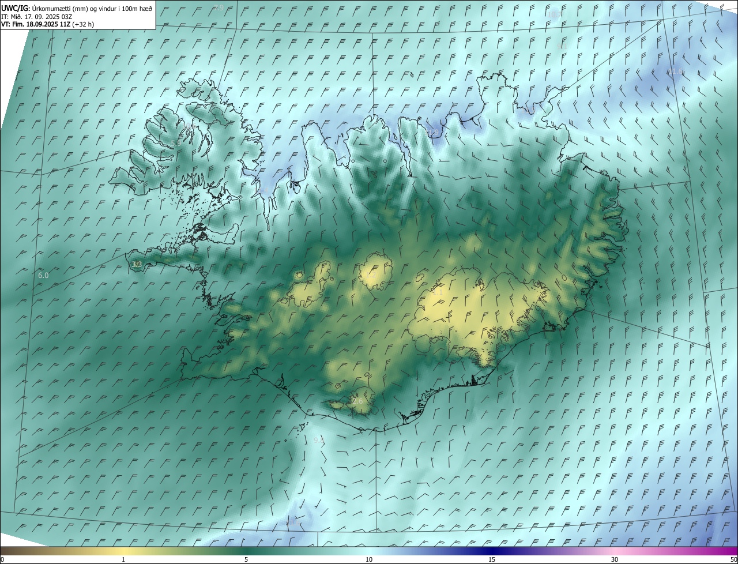738x564 pixels.
Task: Click the yellow section of the color bar
Action: point(123,551)
